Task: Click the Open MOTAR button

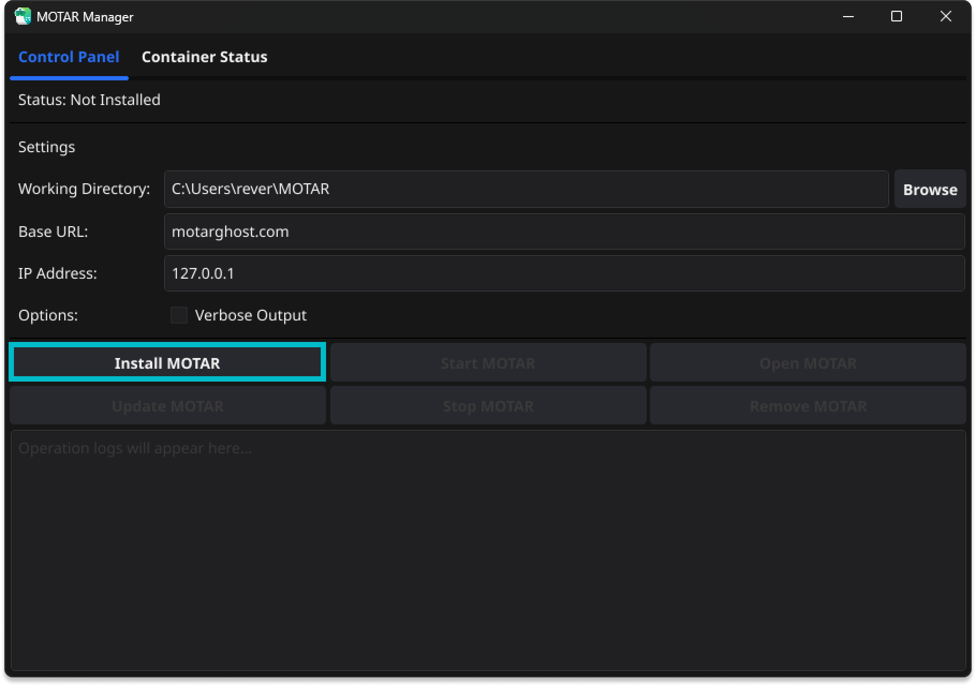Action: coord(808,363)
